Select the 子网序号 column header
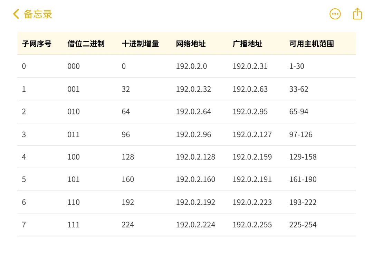Image resolution: width=373 pixels, height=262 pixels. [37, 44]
